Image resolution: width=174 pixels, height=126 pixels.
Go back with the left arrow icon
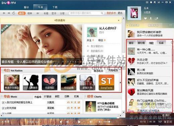(4, 13)
